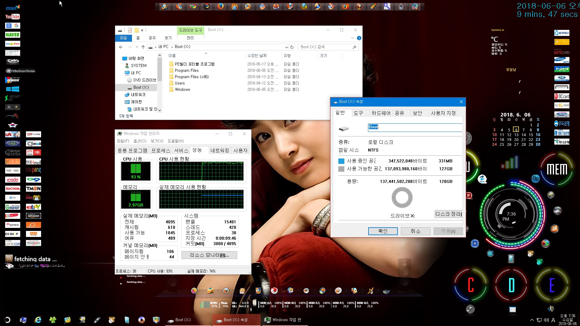This screenshot has width=580, height=326.
Task: Select the Boot volume name input field
Action: pos(414,126)
